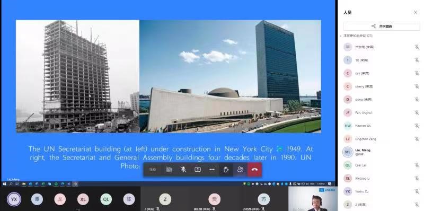Screen dimensions: 424x211
Task: Hang up with the red phone button
Action: [254, 170]
